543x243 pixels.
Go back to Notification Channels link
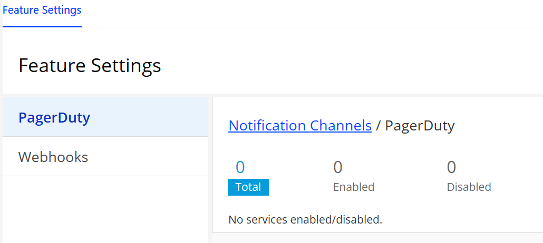pos(300,126)
